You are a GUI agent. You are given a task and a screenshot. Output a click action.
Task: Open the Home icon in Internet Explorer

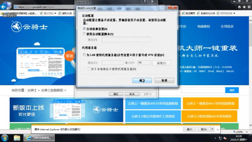tap(239, 7)
